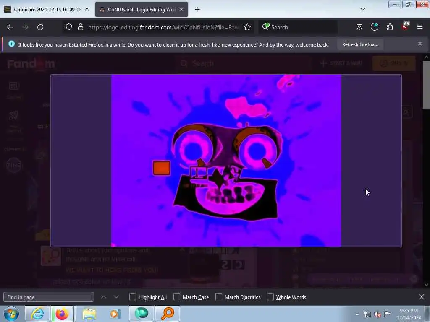
Task: Select the CoNfUsIoN Logo Editing Wiki tab
Action: [x=141, y=9]
